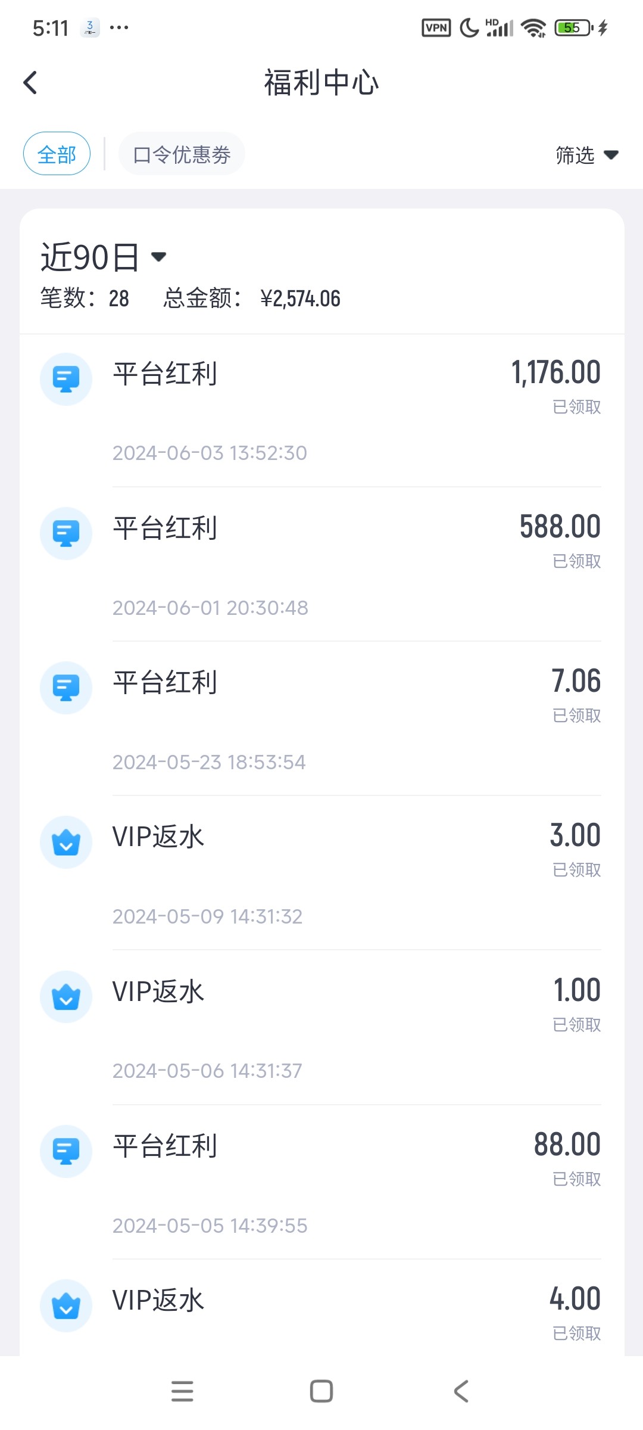Open the 1,176.00 record dated 2024-06-03
643x1430 pixels.
tap(321, 410)
